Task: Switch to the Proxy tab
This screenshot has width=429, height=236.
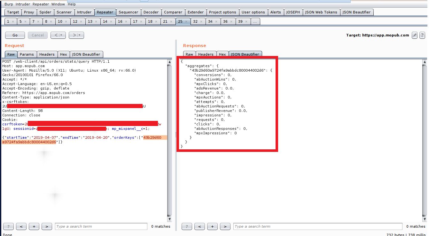Action: tap(29, 12)
